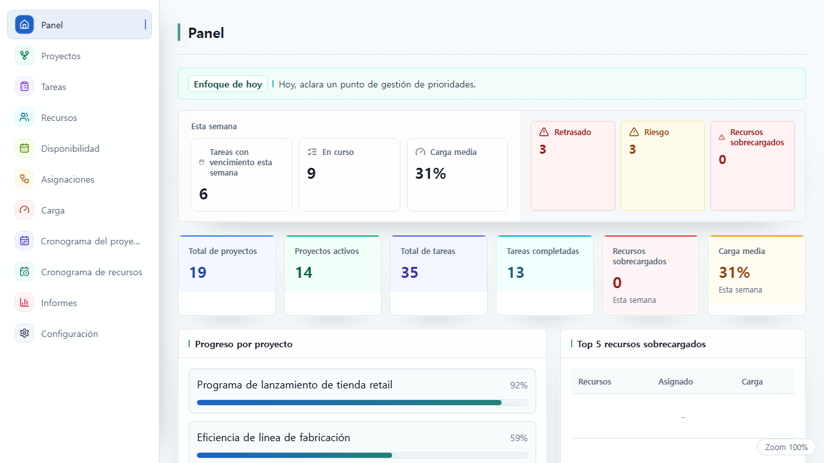Open the red Recursos sobrecargados alert card
This screenshot has height=463, width=824.
point(753,166)
